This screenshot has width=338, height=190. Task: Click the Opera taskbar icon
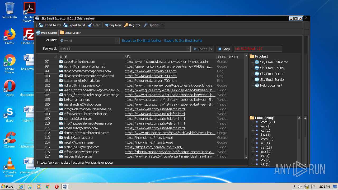click(x=57, y=187)
